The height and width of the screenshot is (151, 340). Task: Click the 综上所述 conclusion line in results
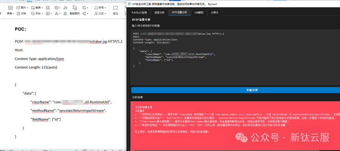coord(172,131)
